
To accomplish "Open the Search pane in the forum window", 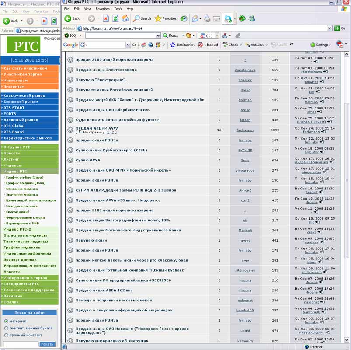I will [142, 19].
